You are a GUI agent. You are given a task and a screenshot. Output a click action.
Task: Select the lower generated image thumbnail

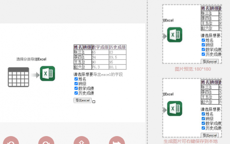tap(192, 108)
